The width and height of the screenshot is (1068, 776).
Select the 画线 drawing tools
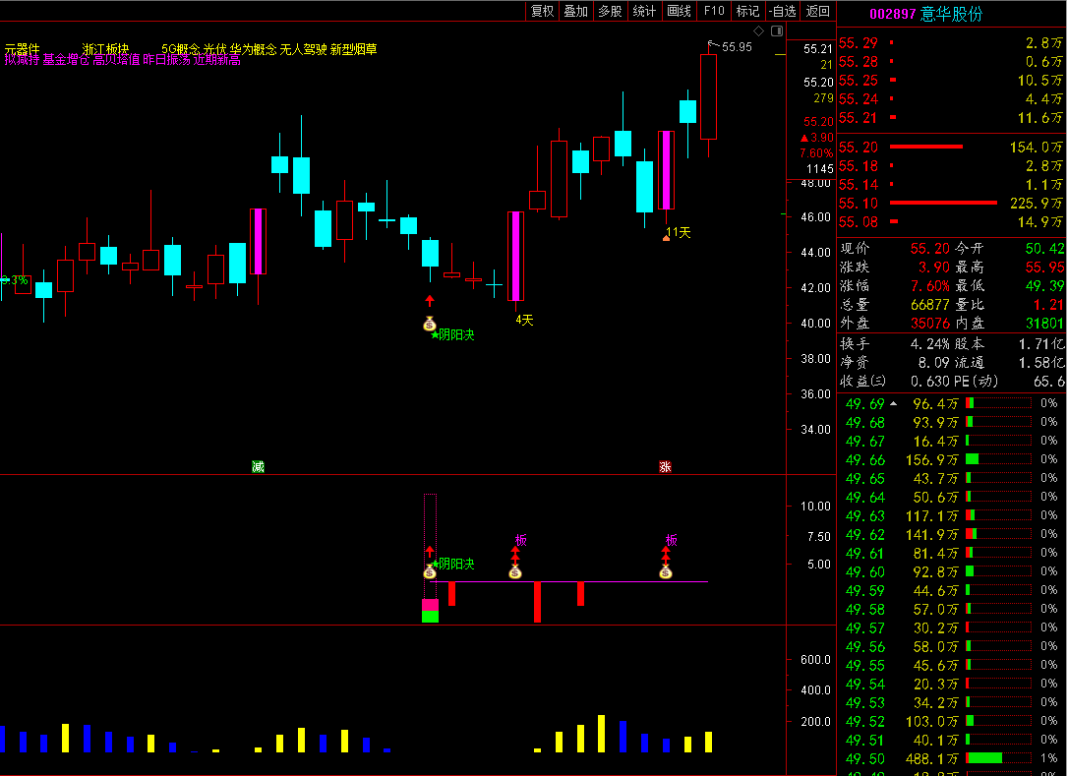[x=680, y=11]
